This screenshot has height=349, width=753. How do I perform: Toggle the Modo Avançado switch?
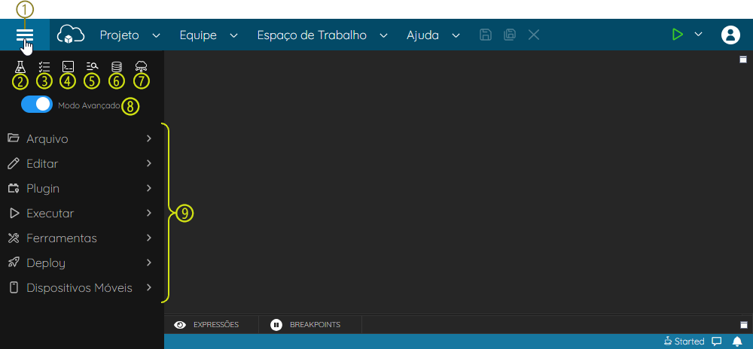tap(37, 105)
